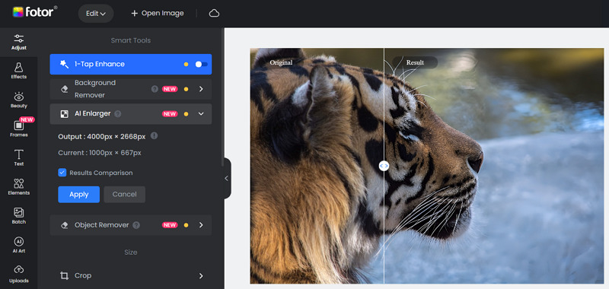Expand the Crop tool chevron
Screen dimensions: 609x289
coord(201,276)
